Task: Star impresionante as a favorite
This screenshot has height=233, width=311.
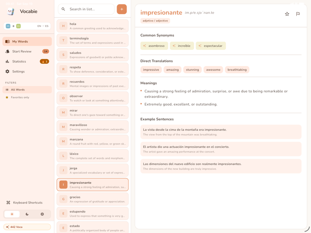Action: click(287, 14)
